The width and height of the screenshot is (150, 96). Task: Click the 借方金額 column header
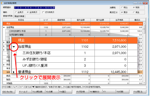click(x=81, y=20)
